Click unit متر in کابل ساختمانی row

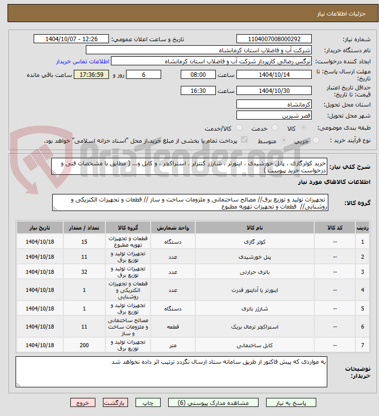tap(173, 345)
